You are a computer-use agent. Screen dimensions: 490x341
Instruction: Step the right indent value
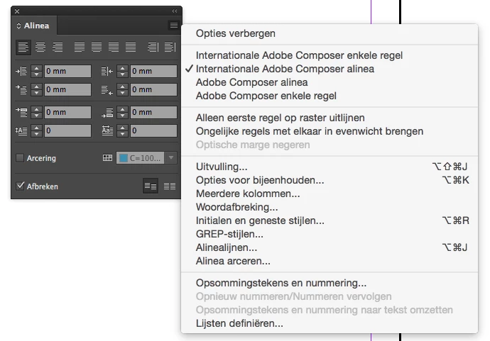pyautogui.click(x=122, y=72)
